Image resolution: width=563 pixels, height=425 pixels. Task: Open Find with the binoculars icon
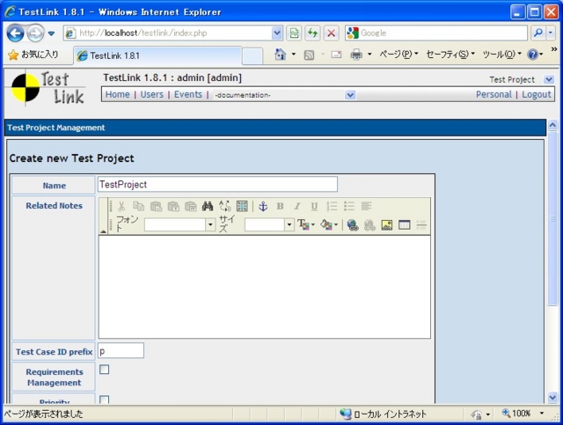[x=208, y=206]
